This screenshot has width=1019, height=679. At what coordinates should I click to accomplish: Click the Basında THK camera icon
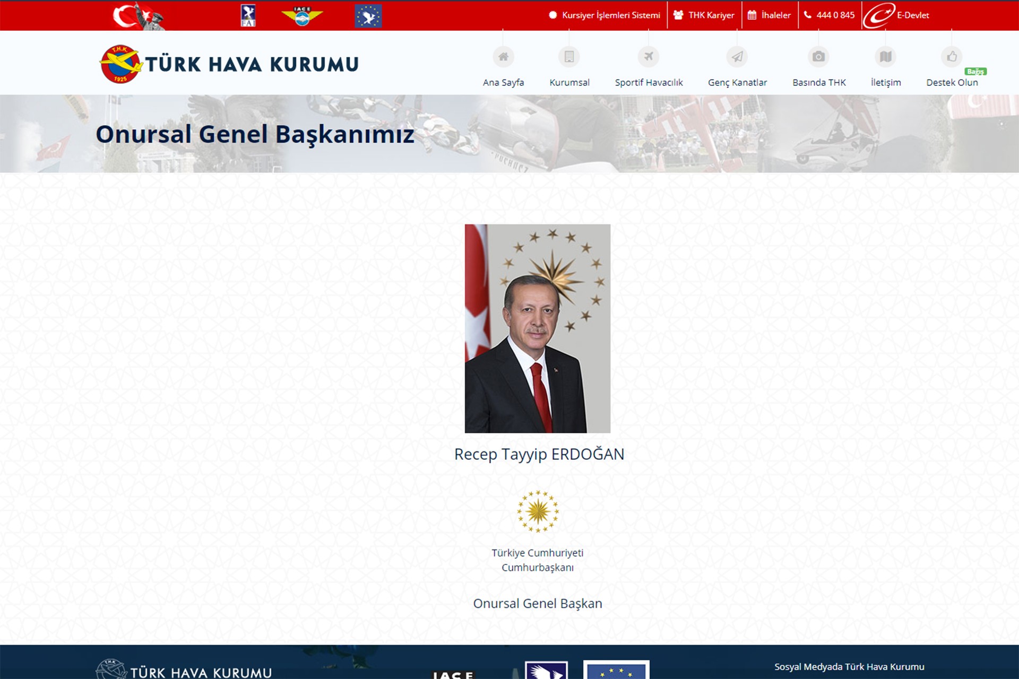tap(819, 56)
